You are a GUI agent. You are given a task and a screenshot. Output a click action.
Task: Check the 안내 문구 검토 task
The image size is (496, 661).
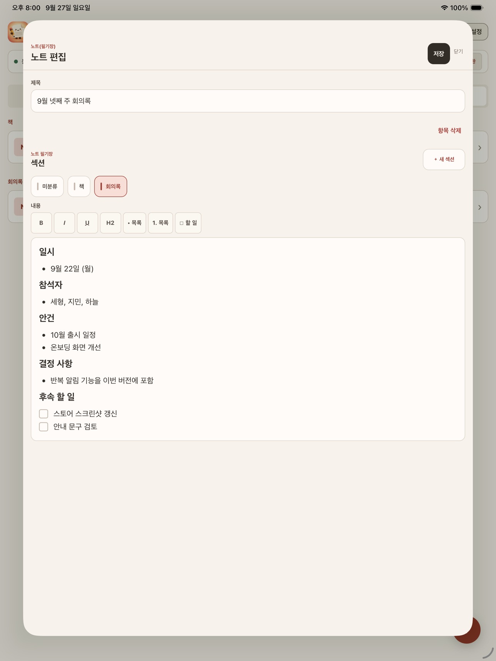tap(43, 427)
